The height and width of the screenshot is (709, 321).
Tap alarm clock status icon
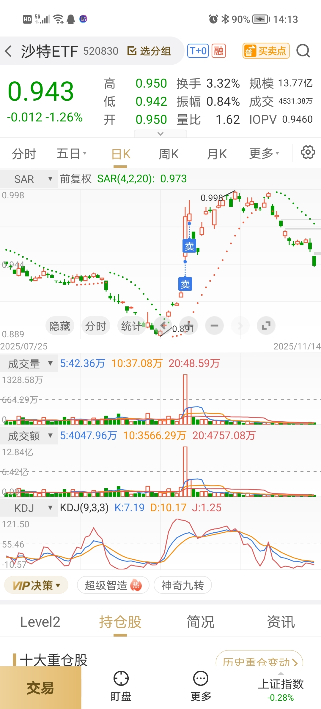pos(213,19)
